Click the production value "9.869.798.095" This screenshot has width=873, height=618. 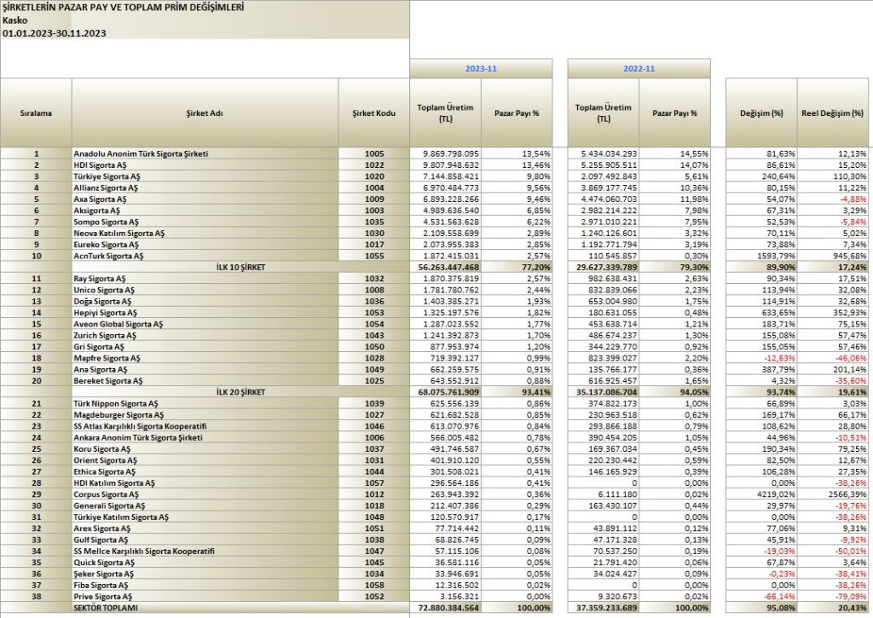pos(451,153)
